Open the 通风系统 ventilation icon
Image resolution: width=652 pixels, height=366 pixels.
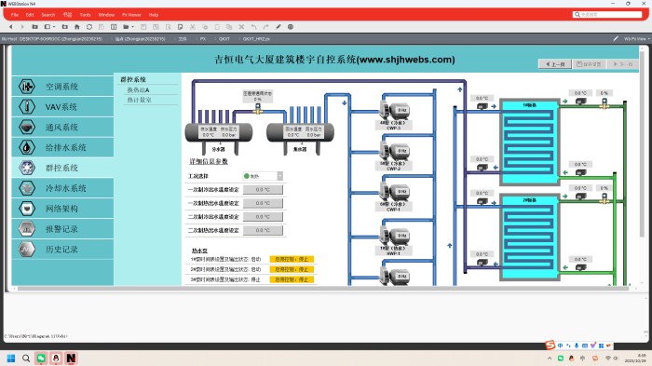pos(27,127)
